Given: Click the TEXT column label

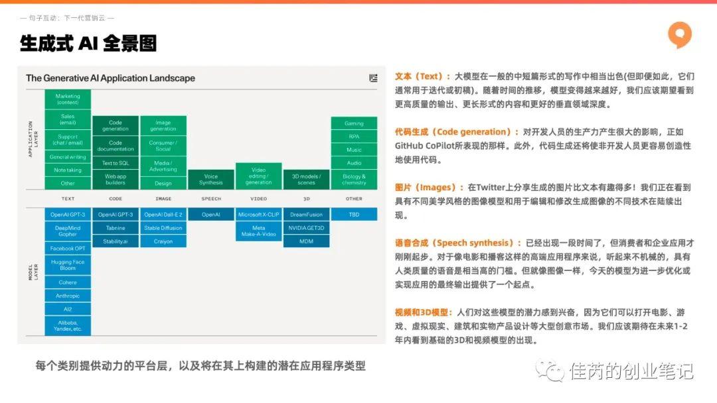Looking at the screenshot, I should 68,199.
